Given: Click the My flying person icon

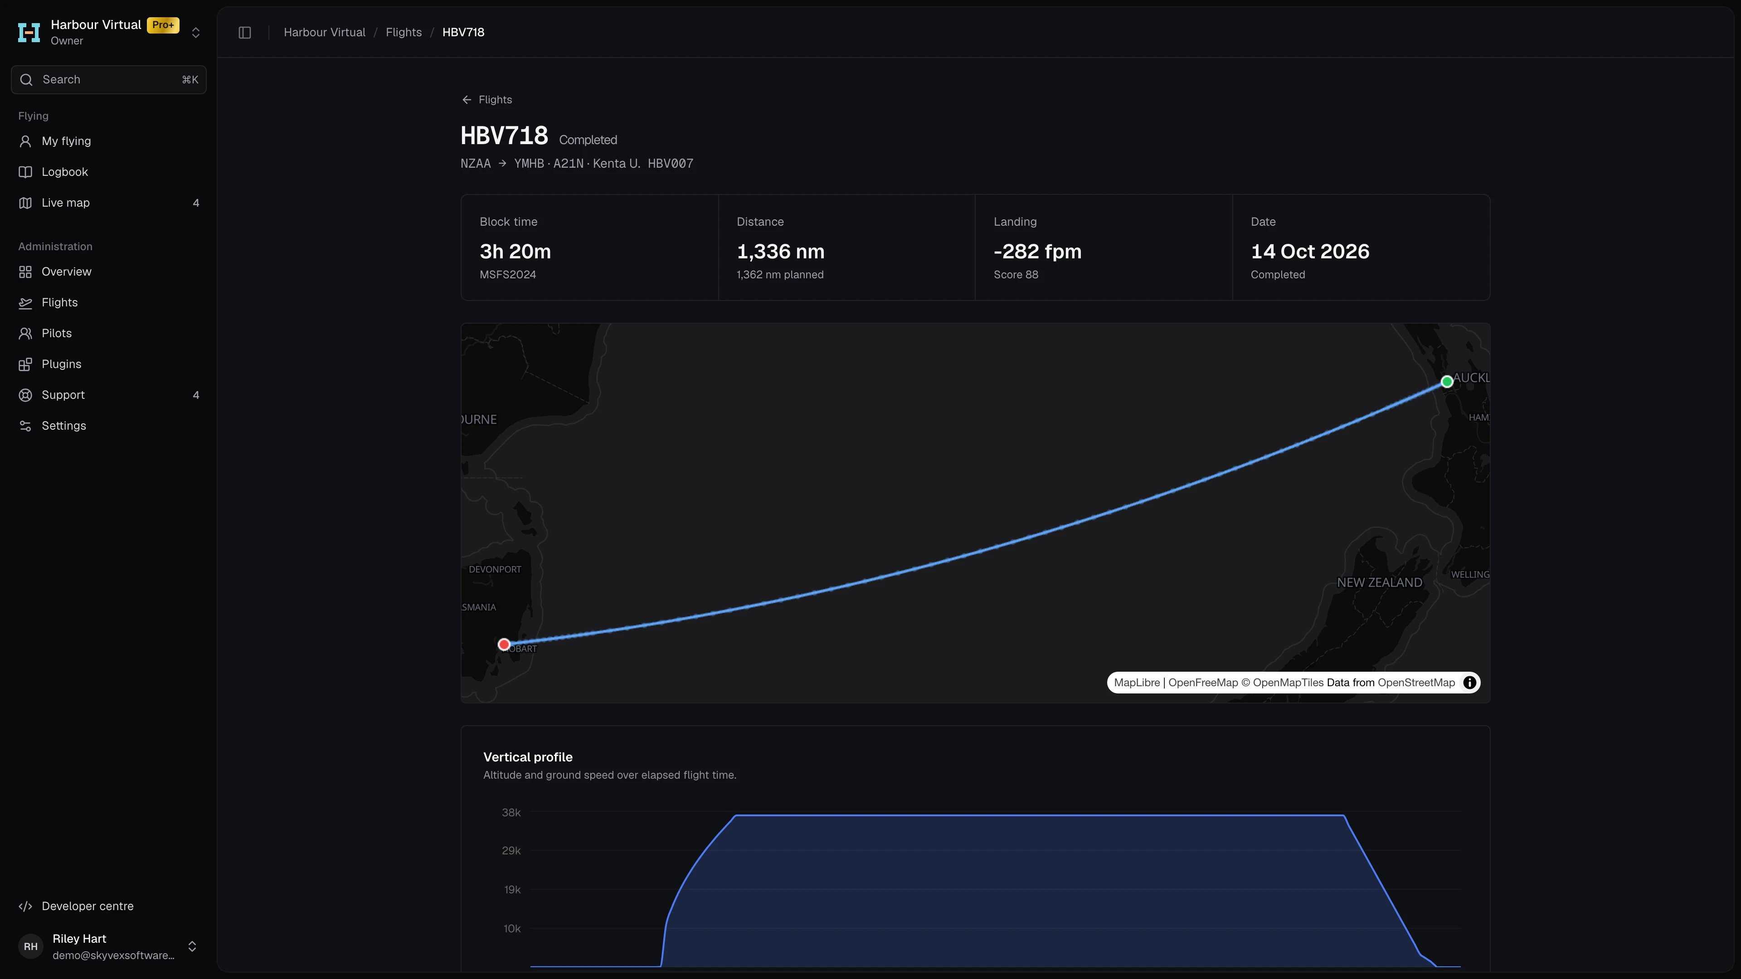Looking at the screenshot, I should point(26,141).
